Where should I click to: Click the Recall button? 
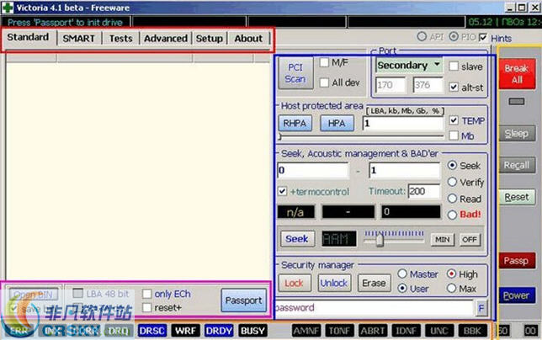click(x=515, y=165)
